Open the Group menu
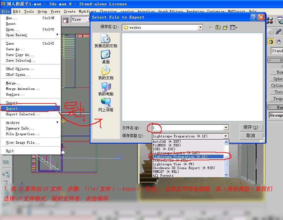Screen dimensions: 283x220 point(42,11)
